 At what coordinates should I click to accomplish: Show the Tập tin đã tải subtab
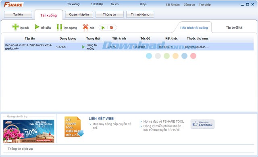[234, 27]
